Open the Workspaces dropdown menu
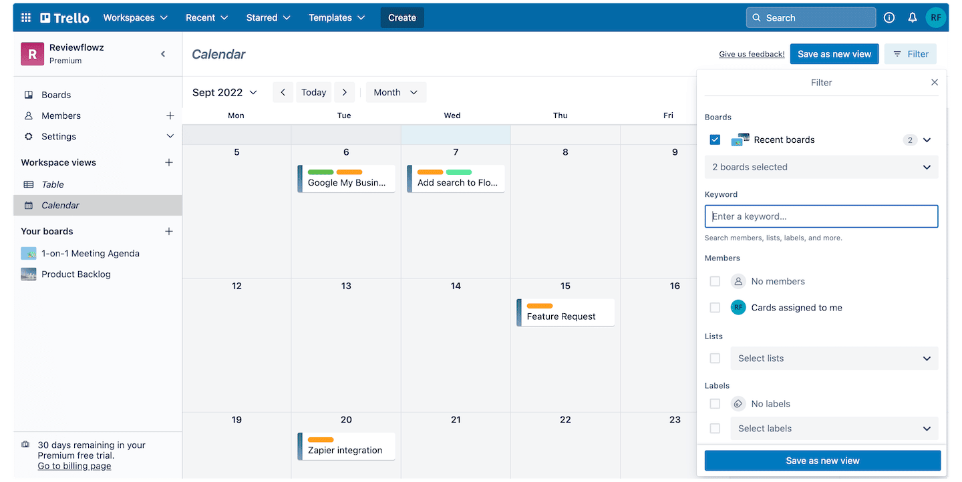Viewport: 962px width, 482px height. [x=136, y=18]
